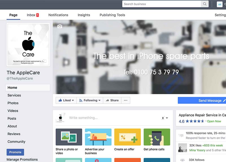226x162 pixels.
Task: Click the @TheAppleCare username
Action: point(20,78)
